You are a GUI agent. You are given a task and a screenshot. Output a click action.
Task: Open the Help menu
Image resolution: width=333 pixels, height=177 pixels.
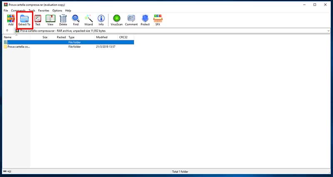[68, 10]
